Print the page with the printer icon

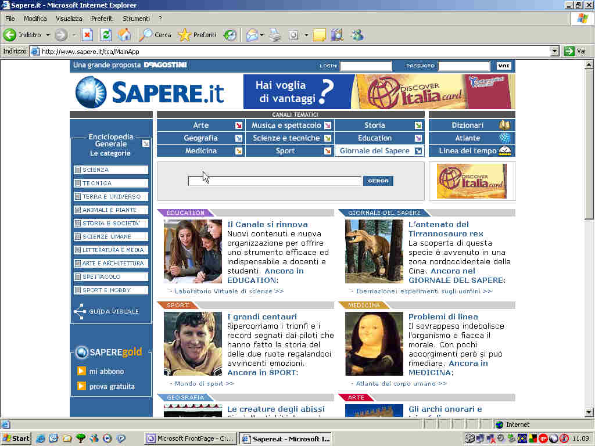[275, 35]
